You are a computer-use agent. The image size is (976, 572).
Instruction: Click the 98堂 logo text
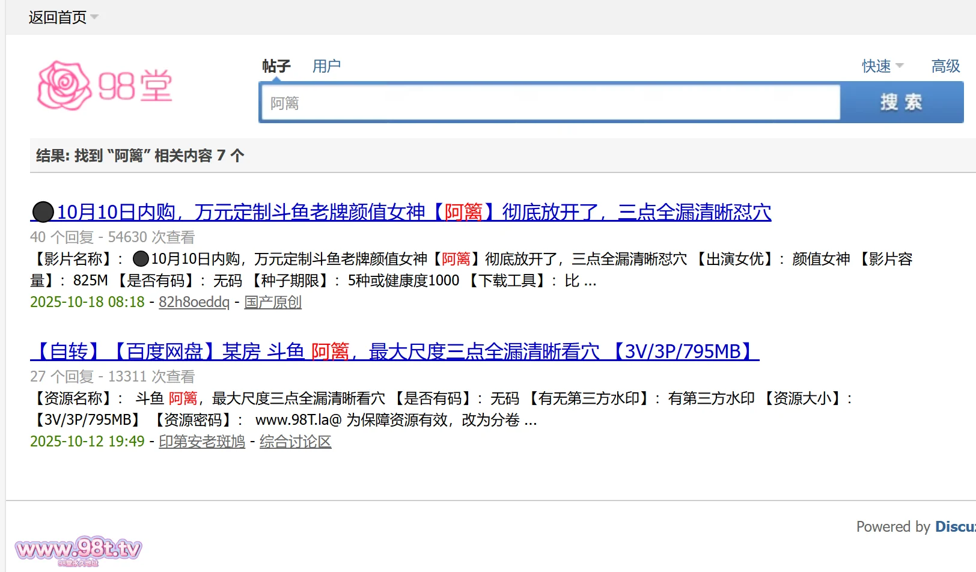coord(135,87)
